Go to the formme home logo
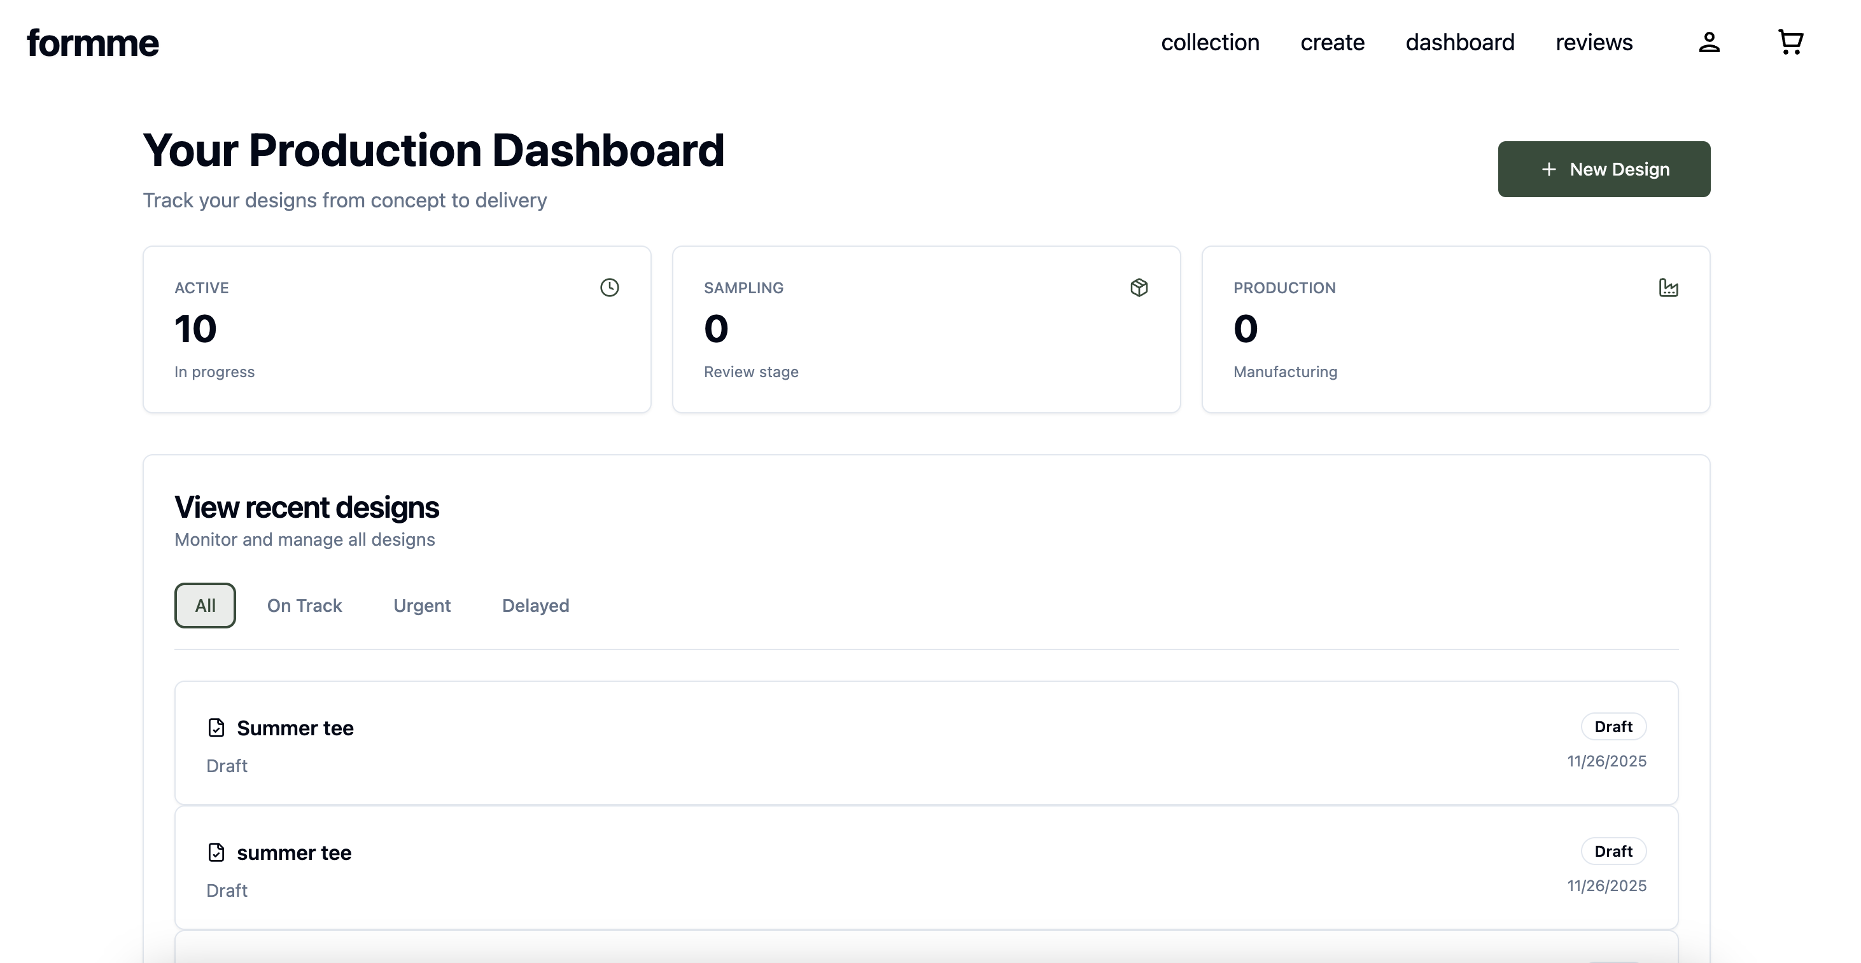 pyautogui.click(x=92, y=43)
